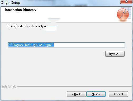133x101 pixels.
Task: Cancel the Origin Setup installation
Action: [118, 94]
